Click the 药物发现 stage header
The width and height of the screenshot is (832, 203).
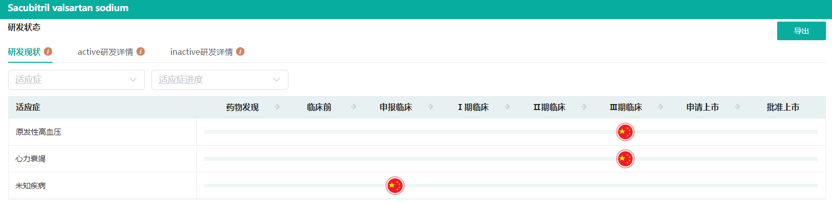pos(242,107)
